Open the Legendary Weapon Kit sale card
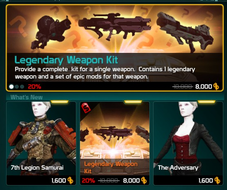 pos(115,143)
